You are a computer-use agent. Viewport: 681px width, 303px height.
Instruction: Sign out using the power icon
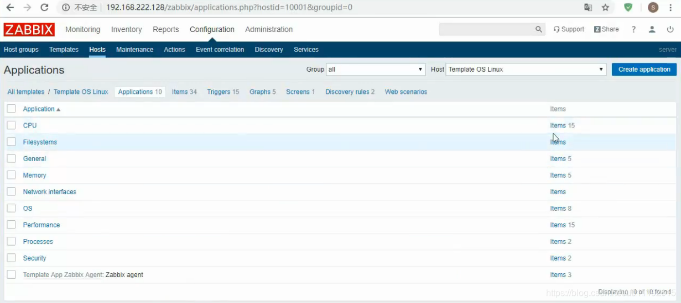[670, 30]
